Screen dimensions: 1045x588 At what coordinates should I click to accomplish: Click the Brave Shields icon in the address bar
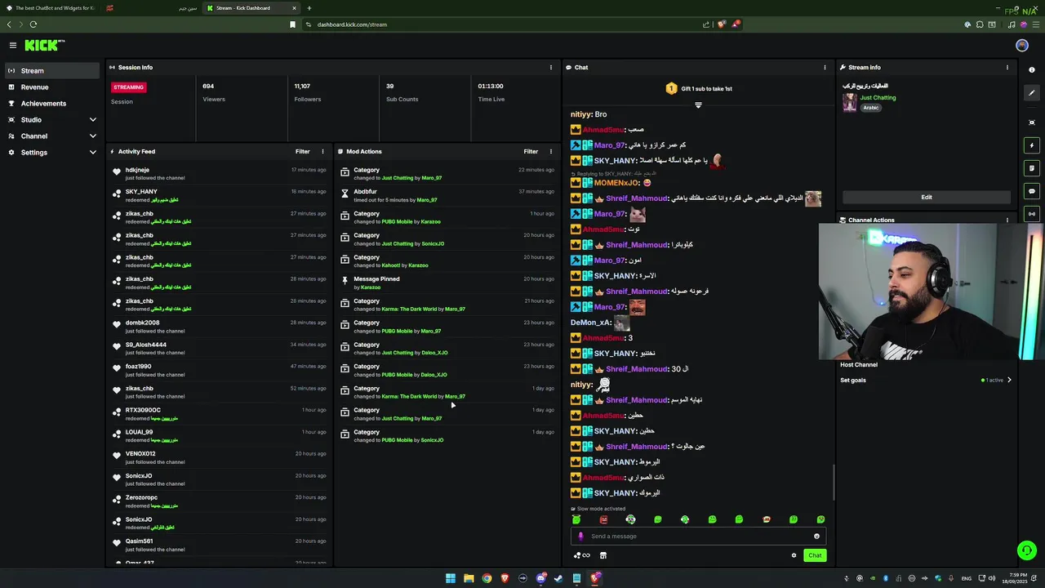pos(721,24)
